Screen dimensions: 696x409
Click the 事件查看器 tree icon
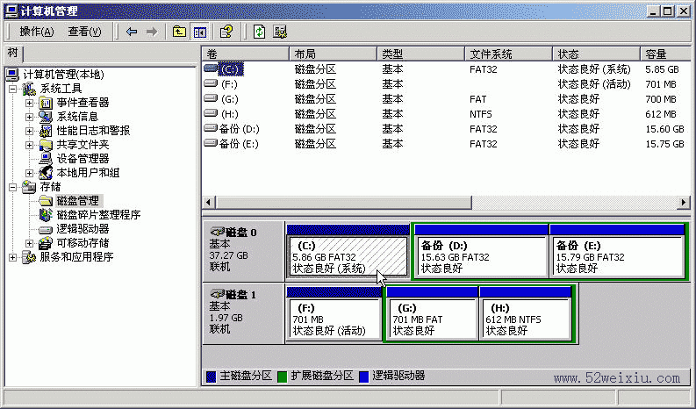(x=46, y=103)
